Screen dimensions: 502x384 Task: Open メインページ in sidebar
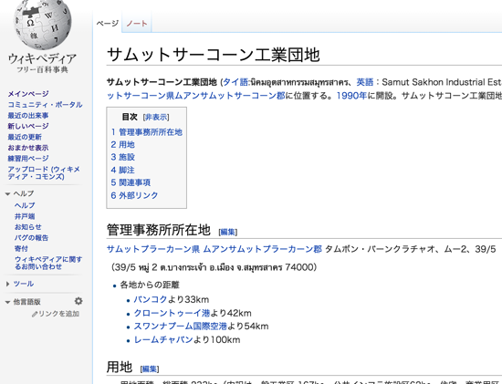click(28, 94)
